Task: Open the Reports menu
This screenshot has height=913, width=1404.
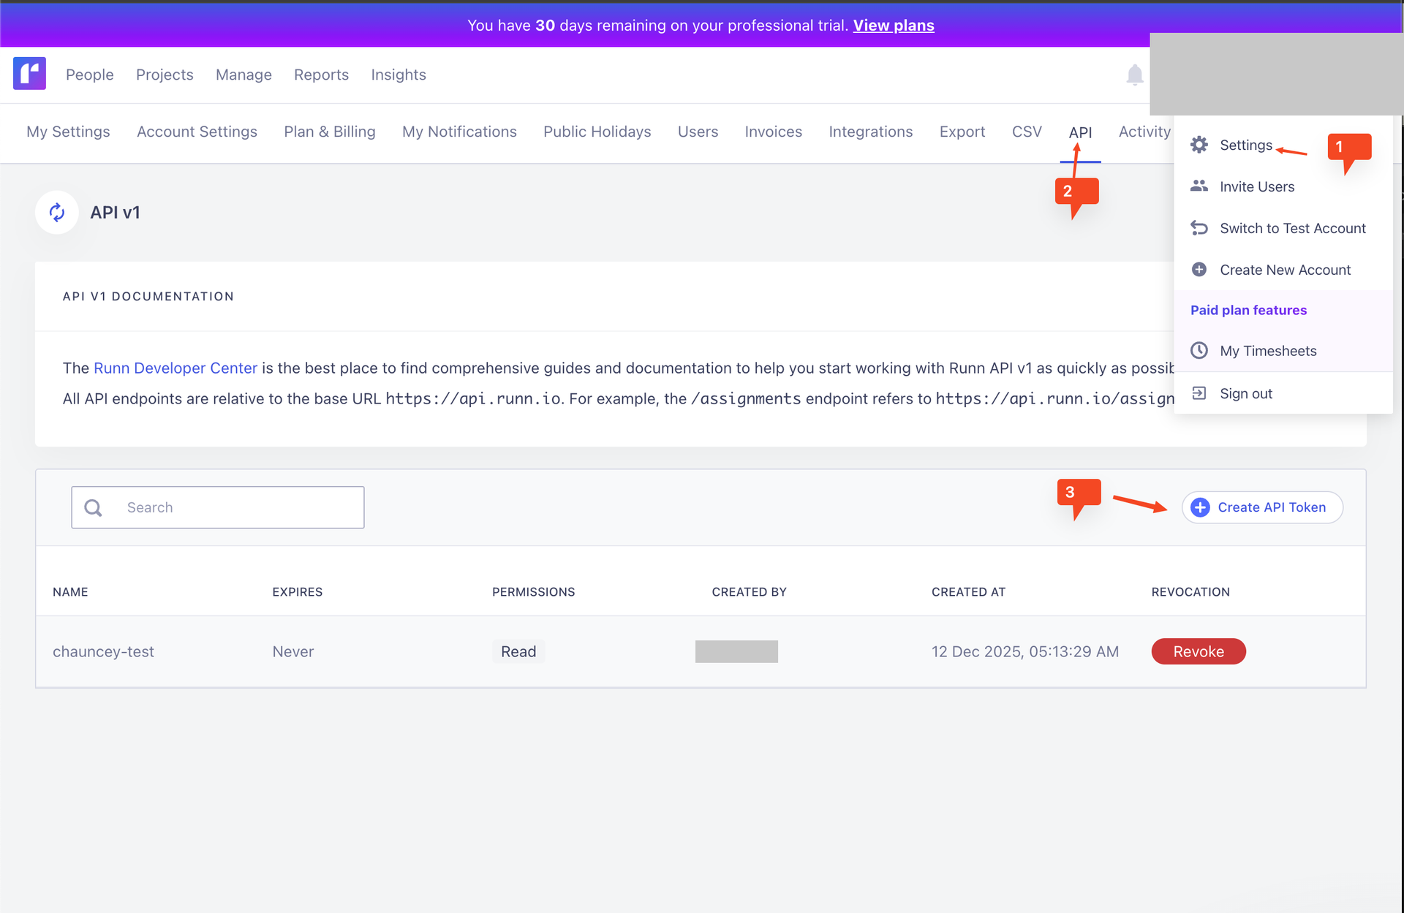Action: [x=321, y=75]
